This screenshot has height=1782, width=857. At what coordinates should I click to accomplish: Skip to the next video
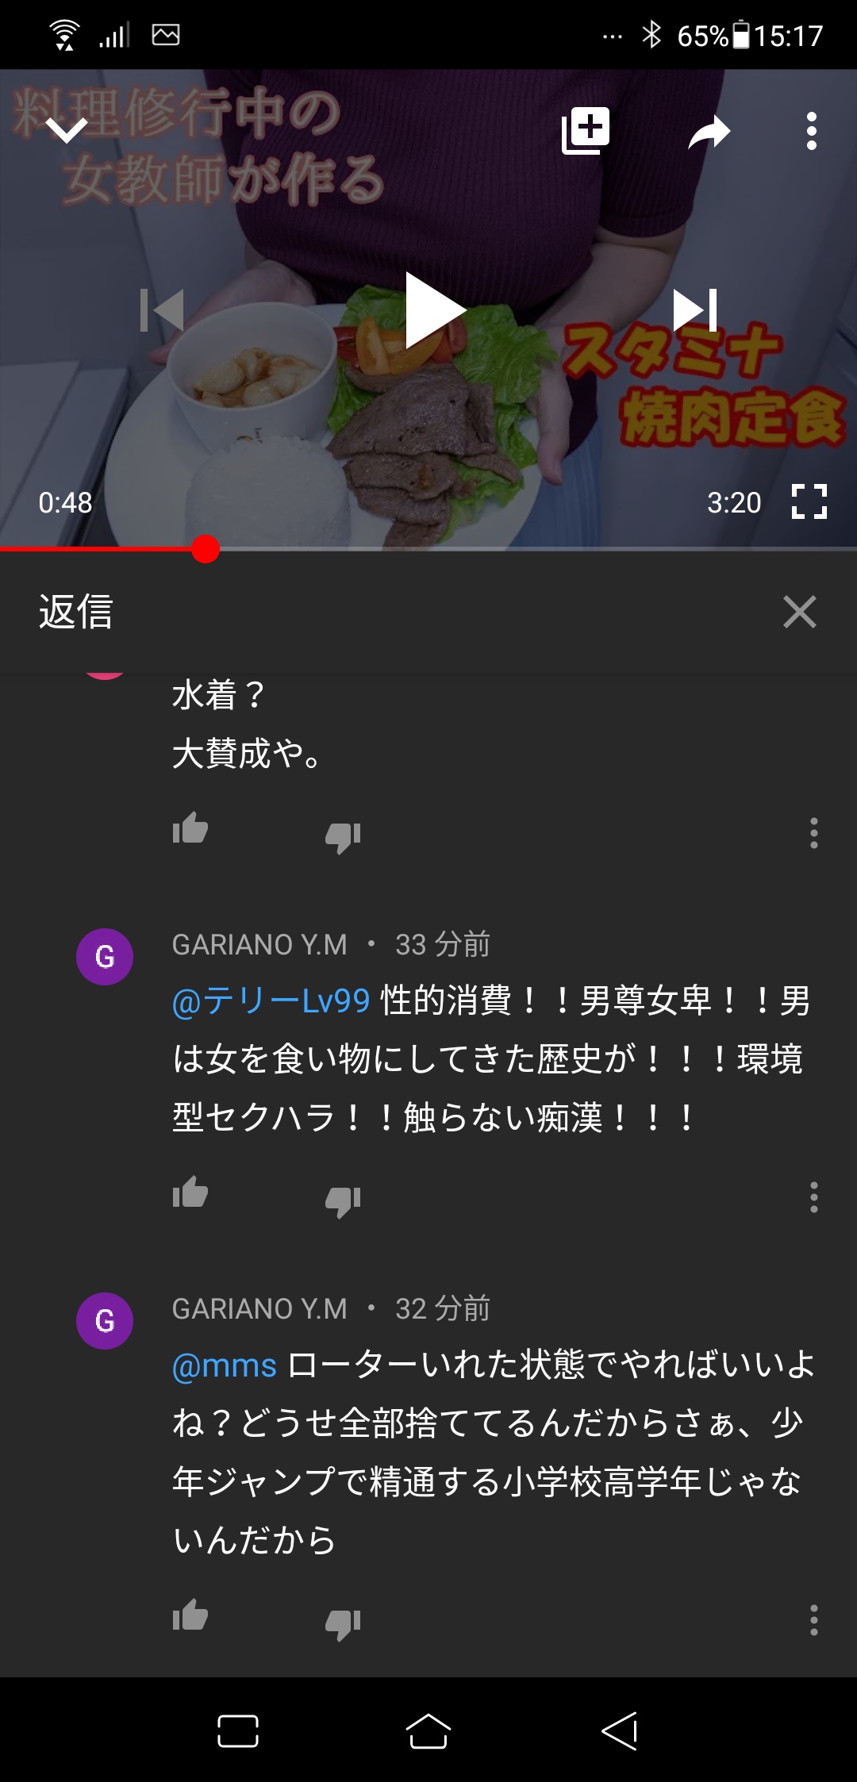(695, 309)
